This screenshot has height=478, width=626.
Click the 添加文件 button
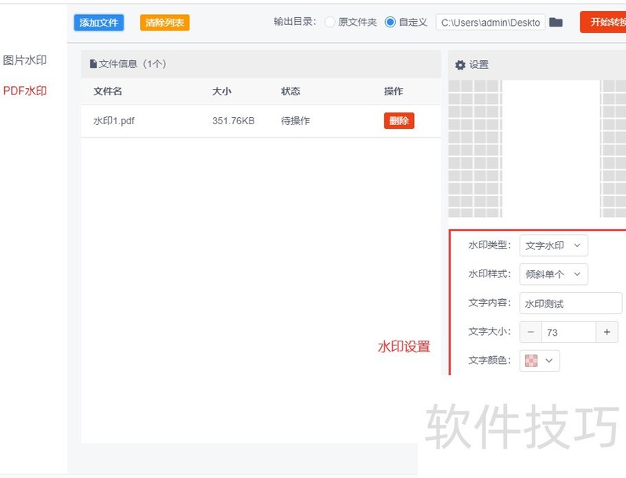point(99,23)
